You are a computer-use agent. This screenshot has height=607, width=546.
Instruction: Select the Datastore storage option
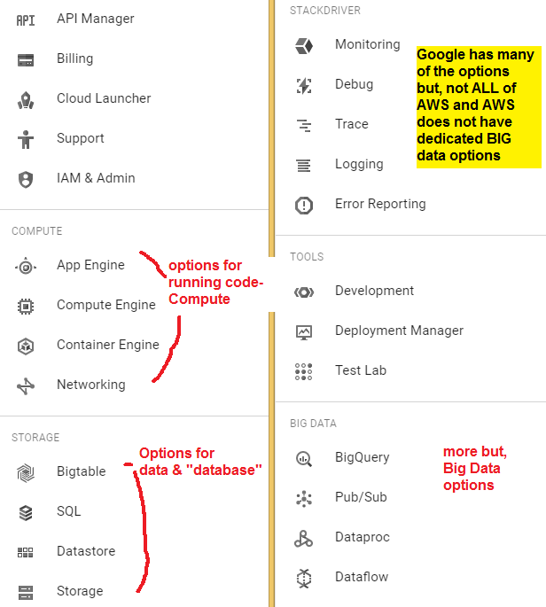pyautogui.click(x=86, y=551)
